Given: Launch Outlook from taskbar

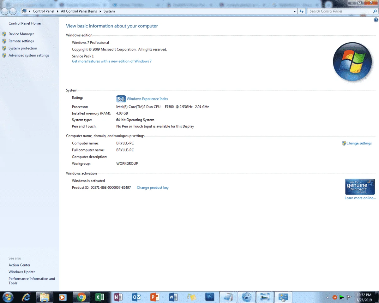Looking at the screenshot, I should [x=136, y=297].
